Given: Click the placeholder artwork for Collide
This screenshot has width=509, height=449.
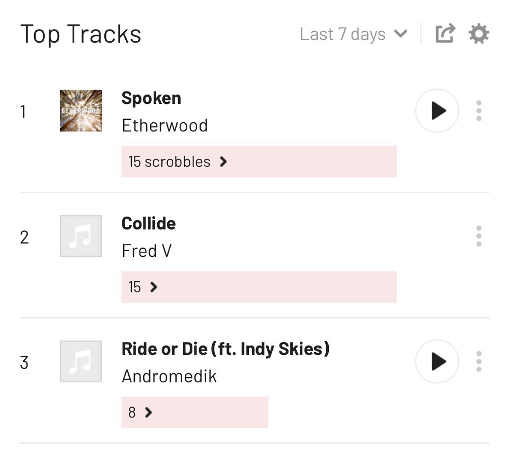Looking at the screenshot, I should 81,236.
